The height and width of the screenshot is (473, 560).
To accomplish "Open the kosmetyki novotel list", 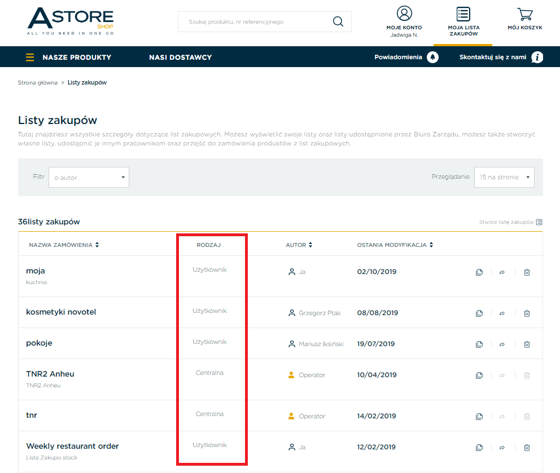I will point(61,312).
